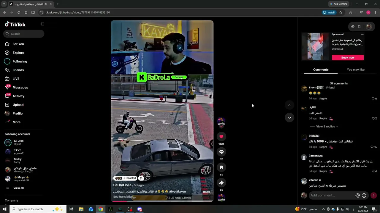Screen dimensions: 380x213
Task: Open the emoji picker in comment box
Action: pos(364,196)
